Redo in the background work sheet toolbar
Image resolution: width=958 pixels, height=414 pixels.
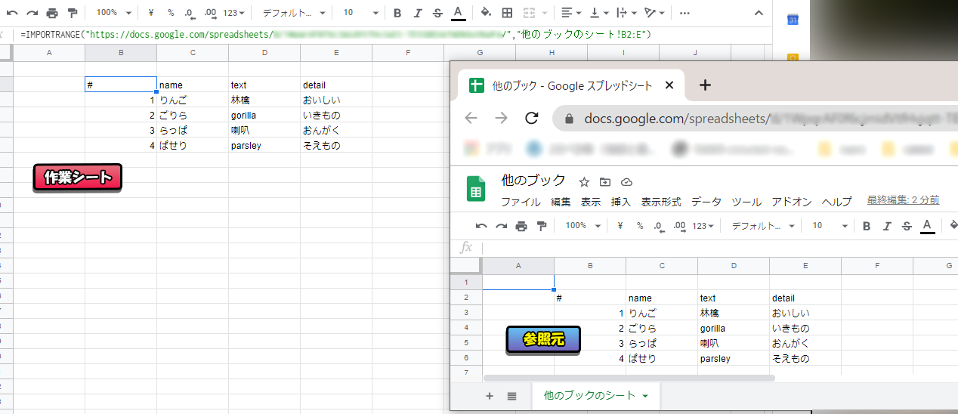coord(32,13)
